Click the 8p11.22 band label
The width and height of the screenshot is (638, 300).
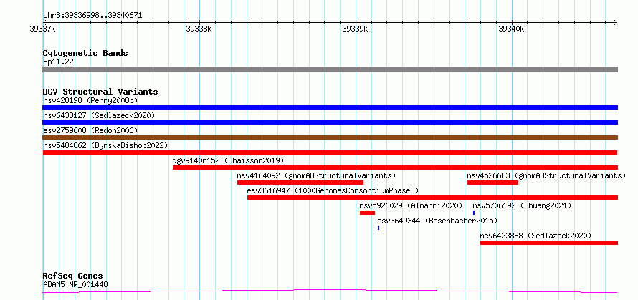tap(58, 62)
